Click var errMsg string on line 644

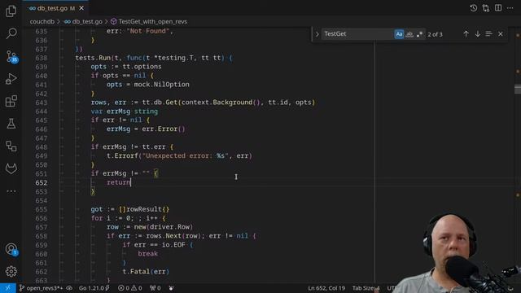pyautogui.click(x=125, y=112)
